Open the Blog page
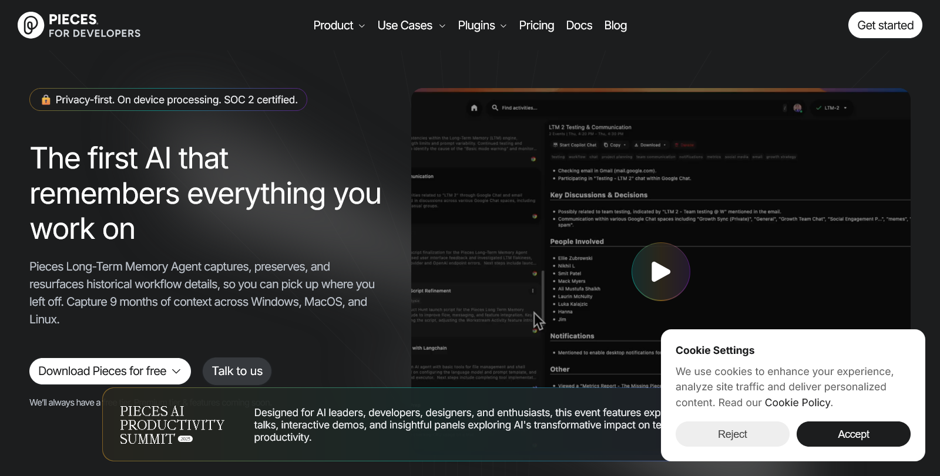 [615, 25]
